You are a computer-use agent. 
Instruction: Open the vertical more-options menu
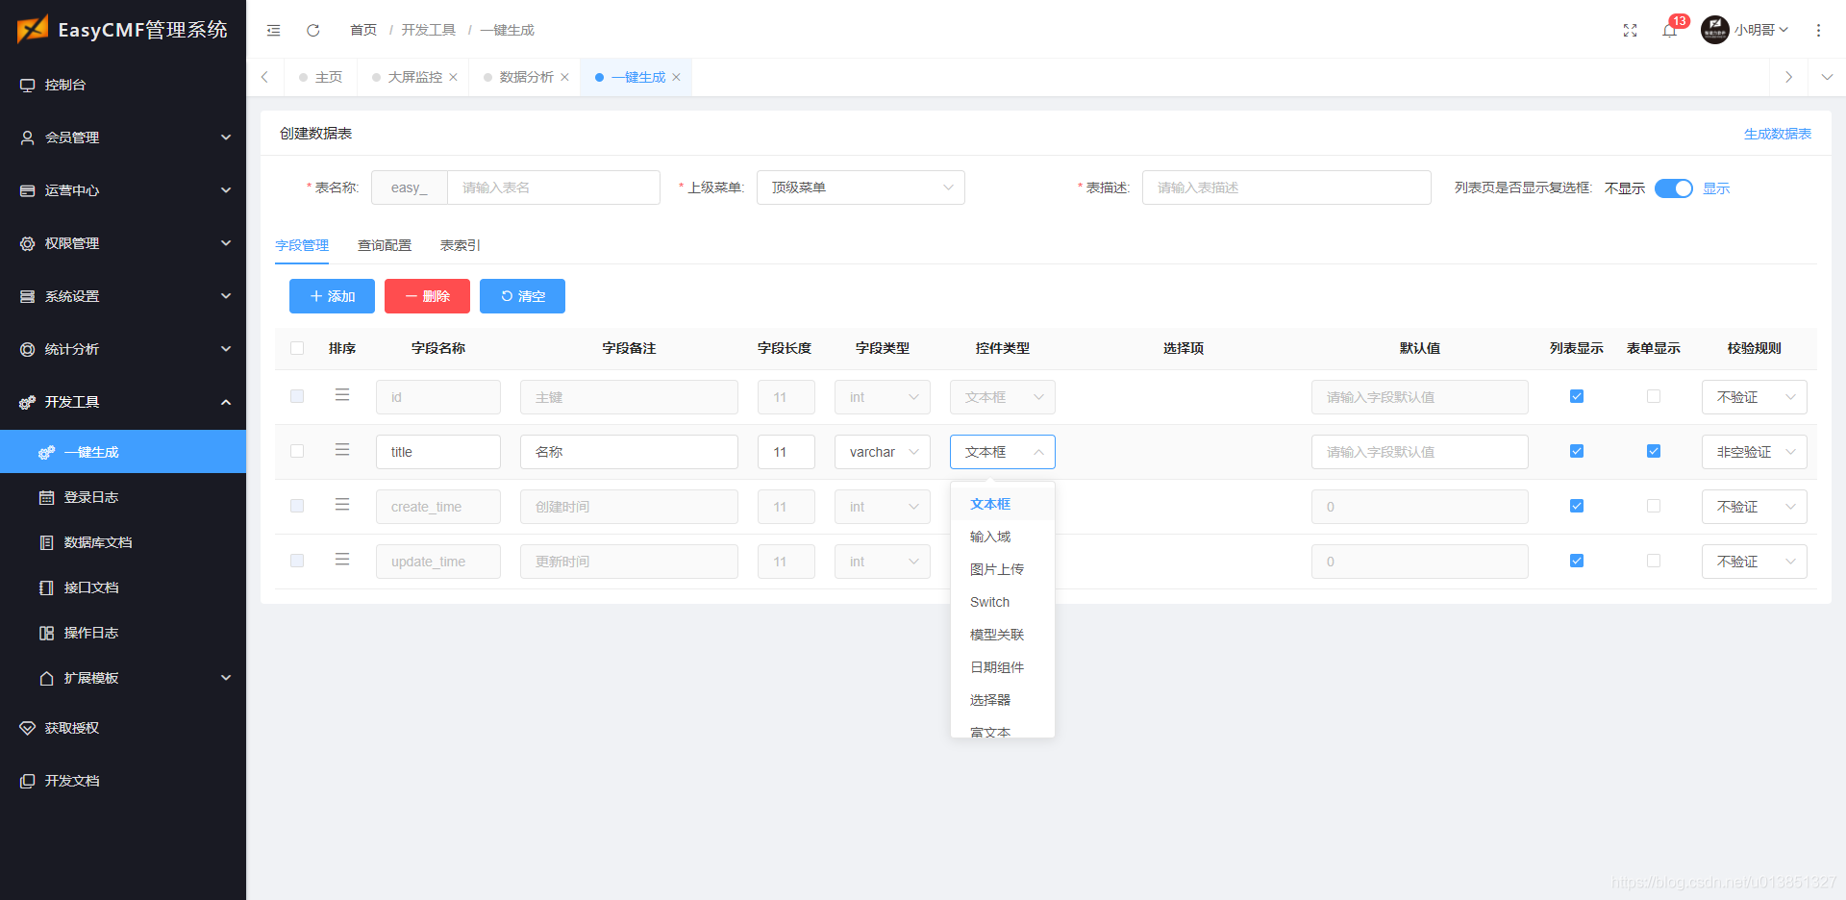(x=1818, y=31)
